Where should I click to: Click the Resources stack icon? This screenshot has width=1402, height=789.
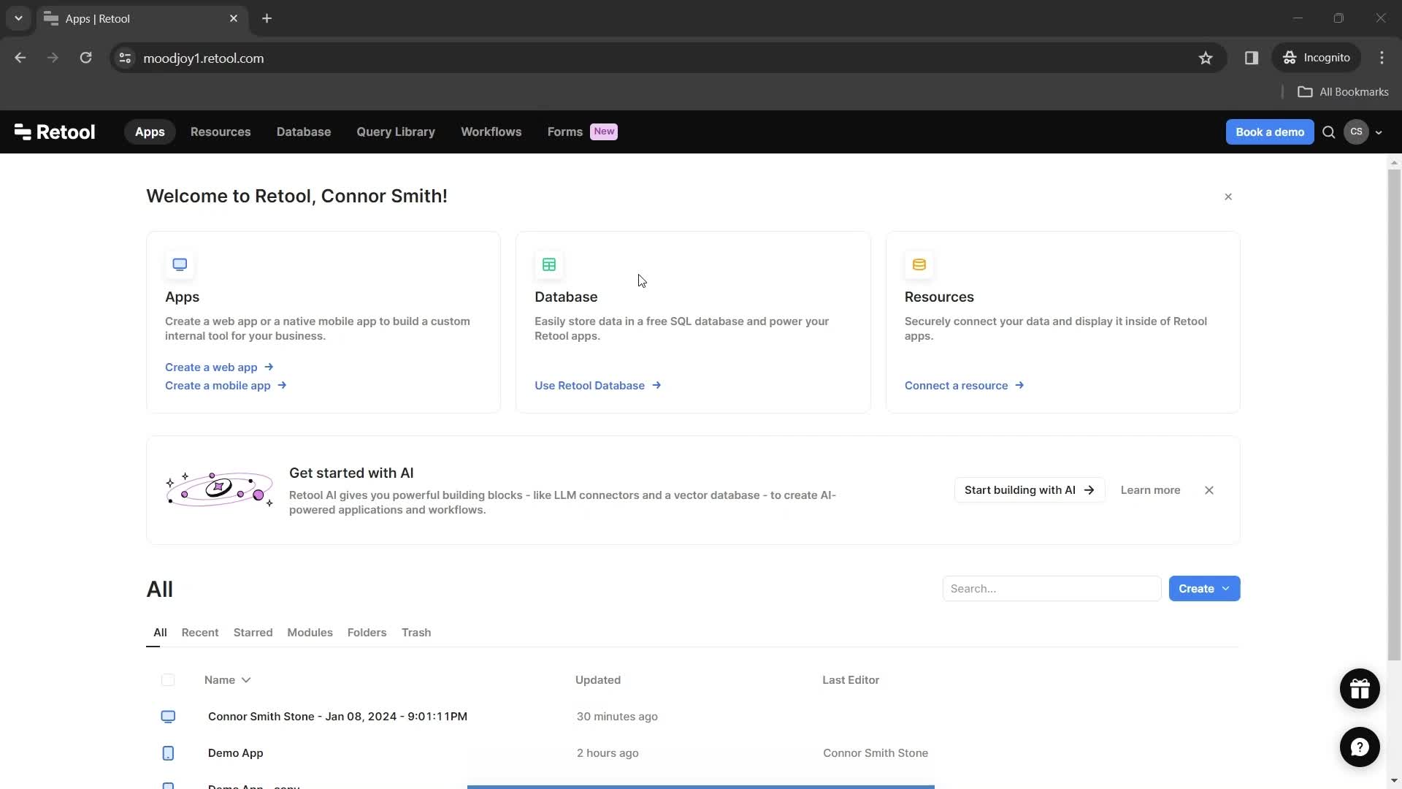coord(918,264)
